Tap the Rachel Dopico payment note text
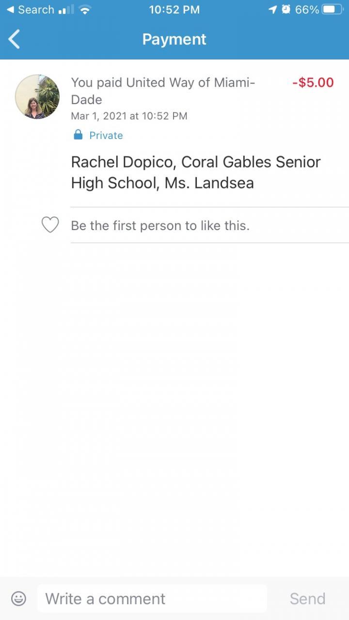The height and width of the screenshot is (620, 349). 195,172
